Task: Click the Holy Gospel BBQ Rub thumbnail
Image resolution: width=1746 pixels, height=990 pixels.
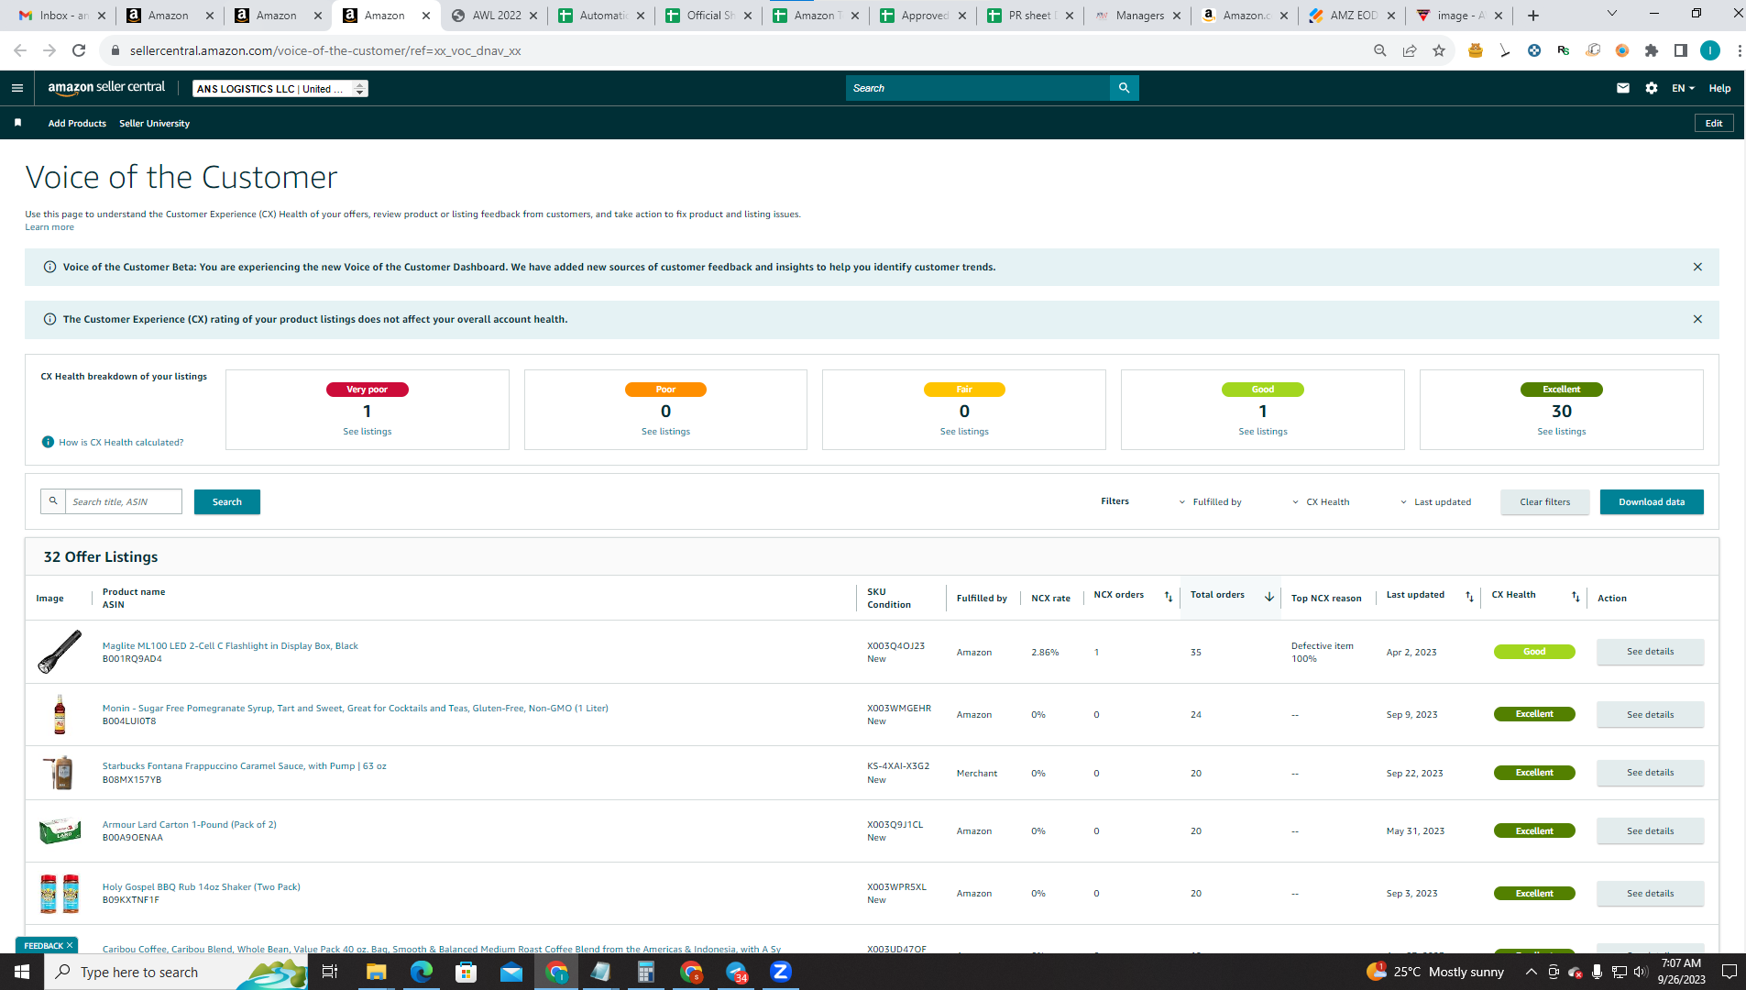Action: coord(60,894)
